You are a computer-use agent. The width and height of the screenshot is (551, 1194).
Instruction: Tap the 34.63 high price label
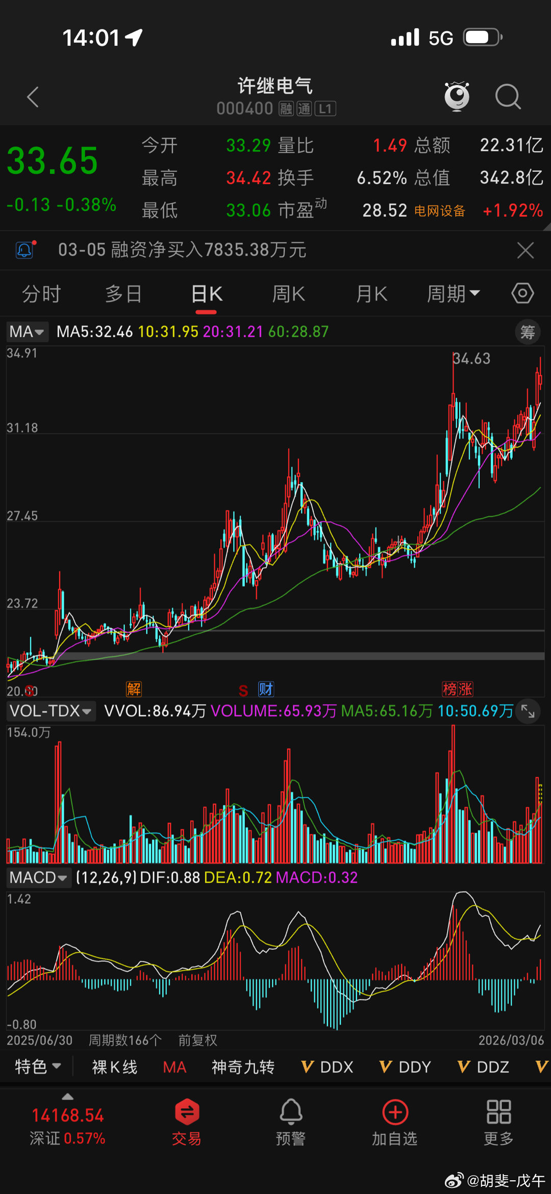(x=472, y=359)
